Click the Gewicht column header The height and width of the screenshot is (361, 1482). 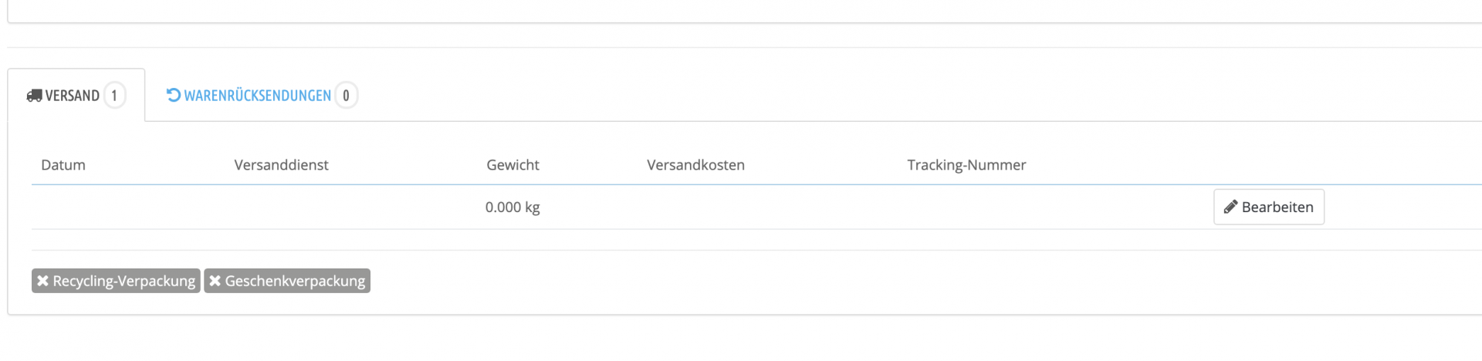513,165
